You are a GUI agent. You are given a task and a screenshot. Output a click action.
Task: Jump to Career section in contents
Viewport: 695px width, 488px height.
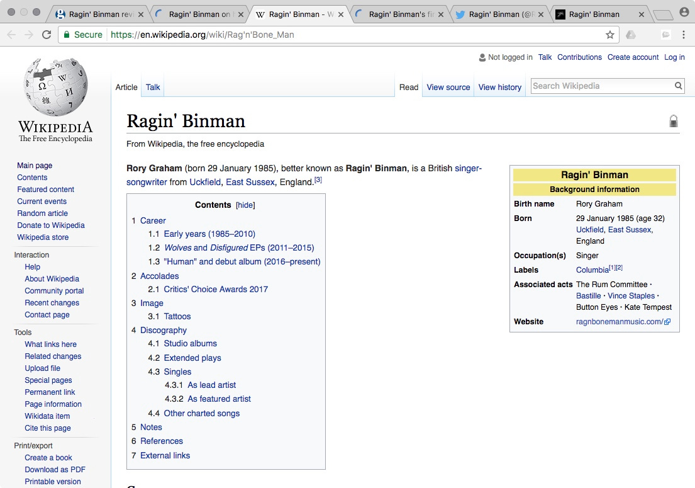click(153, 220)
